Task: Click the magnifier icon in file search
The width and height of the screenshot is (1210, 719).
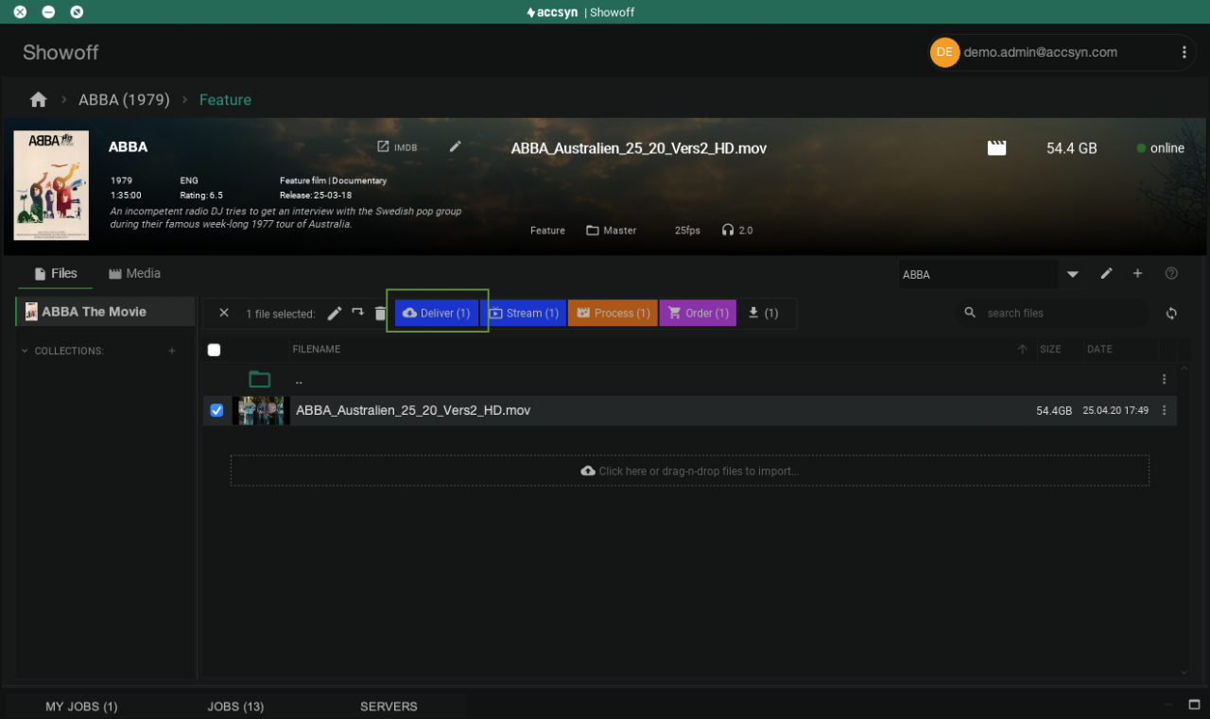Action: (x=970, y=313)
